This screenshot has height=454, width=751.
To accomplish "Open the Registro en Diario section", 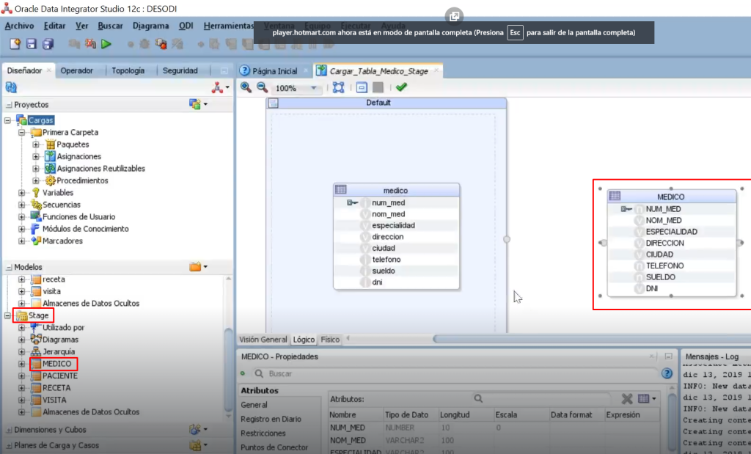I will coord(271,419).
